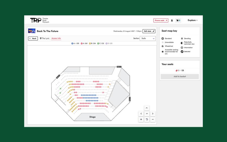Pan the seat map up
The width and height of the screenshot is (227, 142).
(x=147, y=108)
